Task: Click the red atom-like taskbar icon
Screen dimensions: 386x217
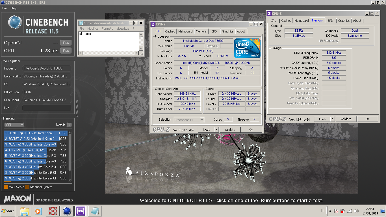Action: (53, 211)
